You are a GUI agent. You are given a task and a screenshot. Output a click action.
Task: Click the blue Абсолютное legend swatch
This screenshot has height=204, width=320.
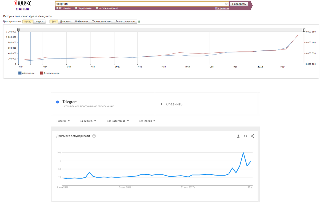pos(20,73)
